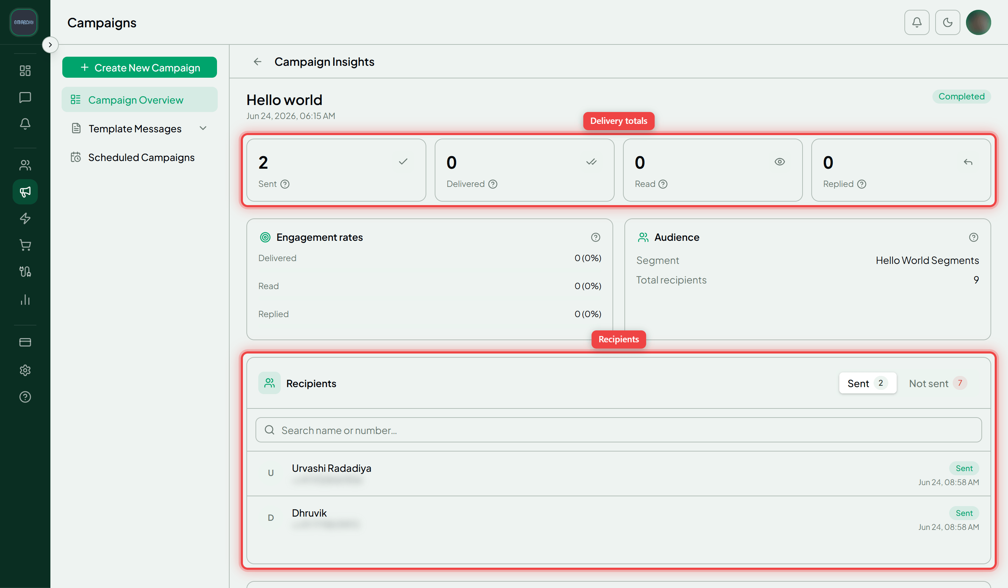Open the billing card sidebar icon
1008x588 pixels.
click(x=25, y=342)
